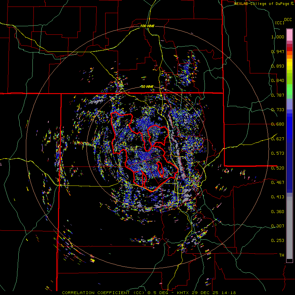Click the 50 NMI range ring label

[x=147, y=87]
